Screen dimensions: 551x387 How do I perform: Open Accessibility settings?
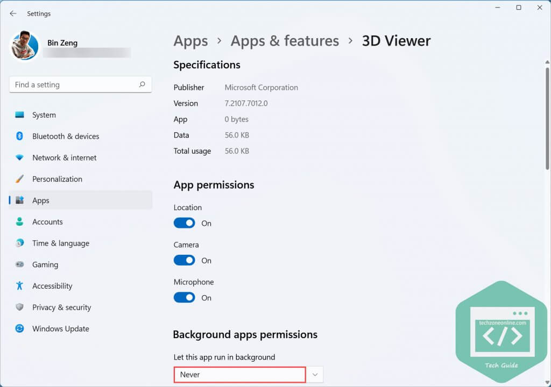[51, 285]
